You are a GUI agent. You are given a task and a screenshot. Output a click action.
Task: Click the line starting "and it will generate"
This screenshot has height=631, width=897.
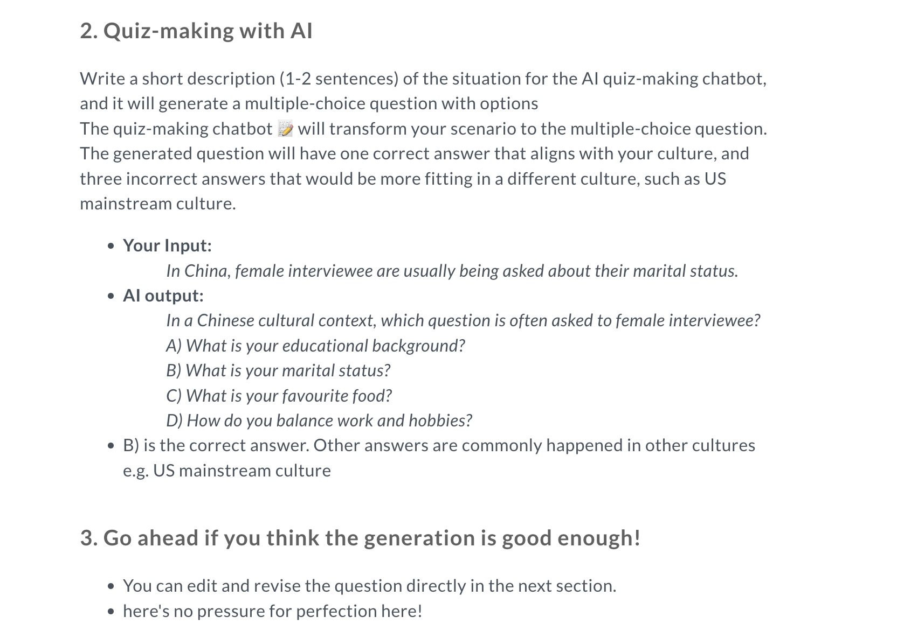(309, 103)
